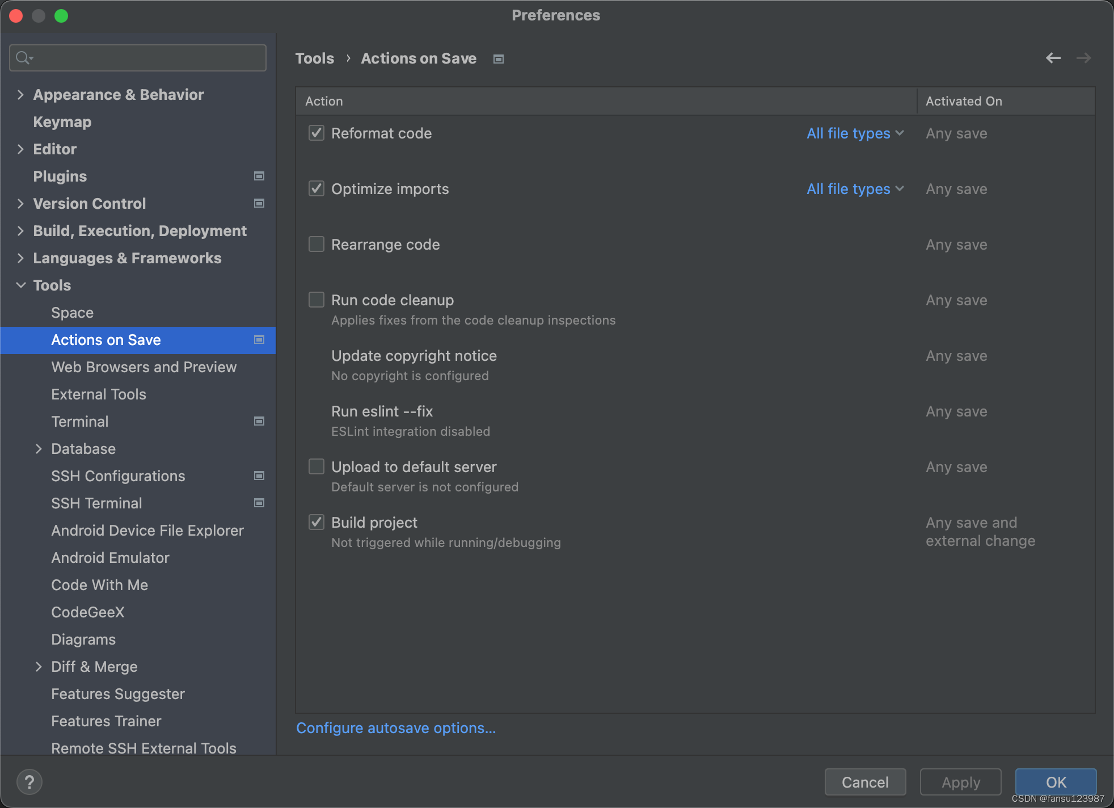Expand Version Control chevron
Viewport: 1114px width, 808px height.
click(20, 203)
